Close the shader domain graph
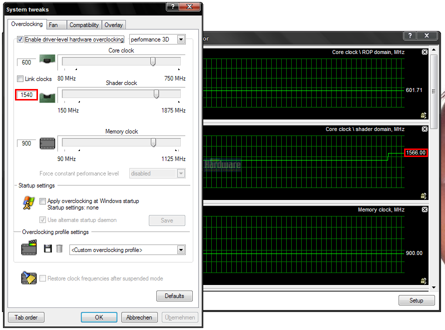 coord(425,129)
